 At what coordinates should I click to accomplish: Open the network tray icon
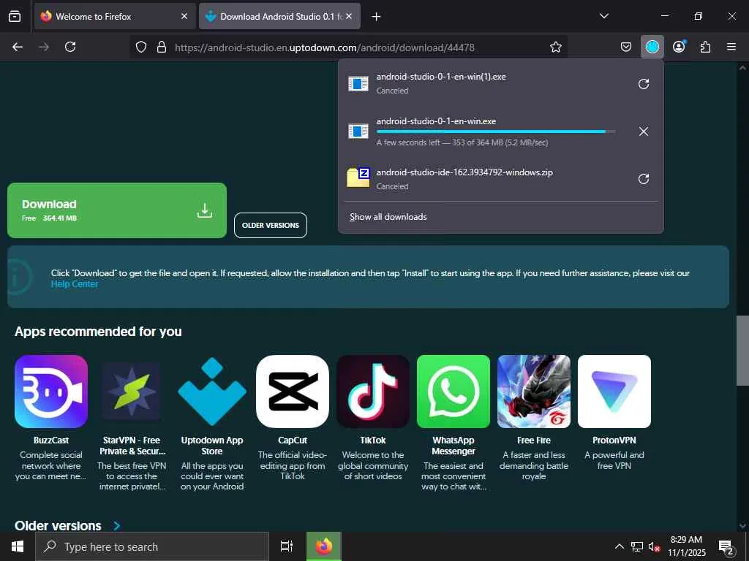(x=637, y=546)
